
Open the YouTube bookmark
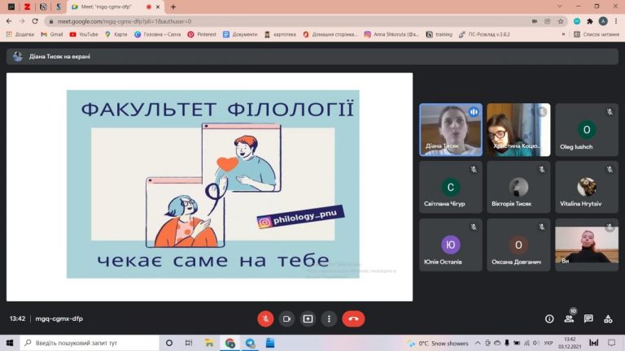click(x=84, y=35)
